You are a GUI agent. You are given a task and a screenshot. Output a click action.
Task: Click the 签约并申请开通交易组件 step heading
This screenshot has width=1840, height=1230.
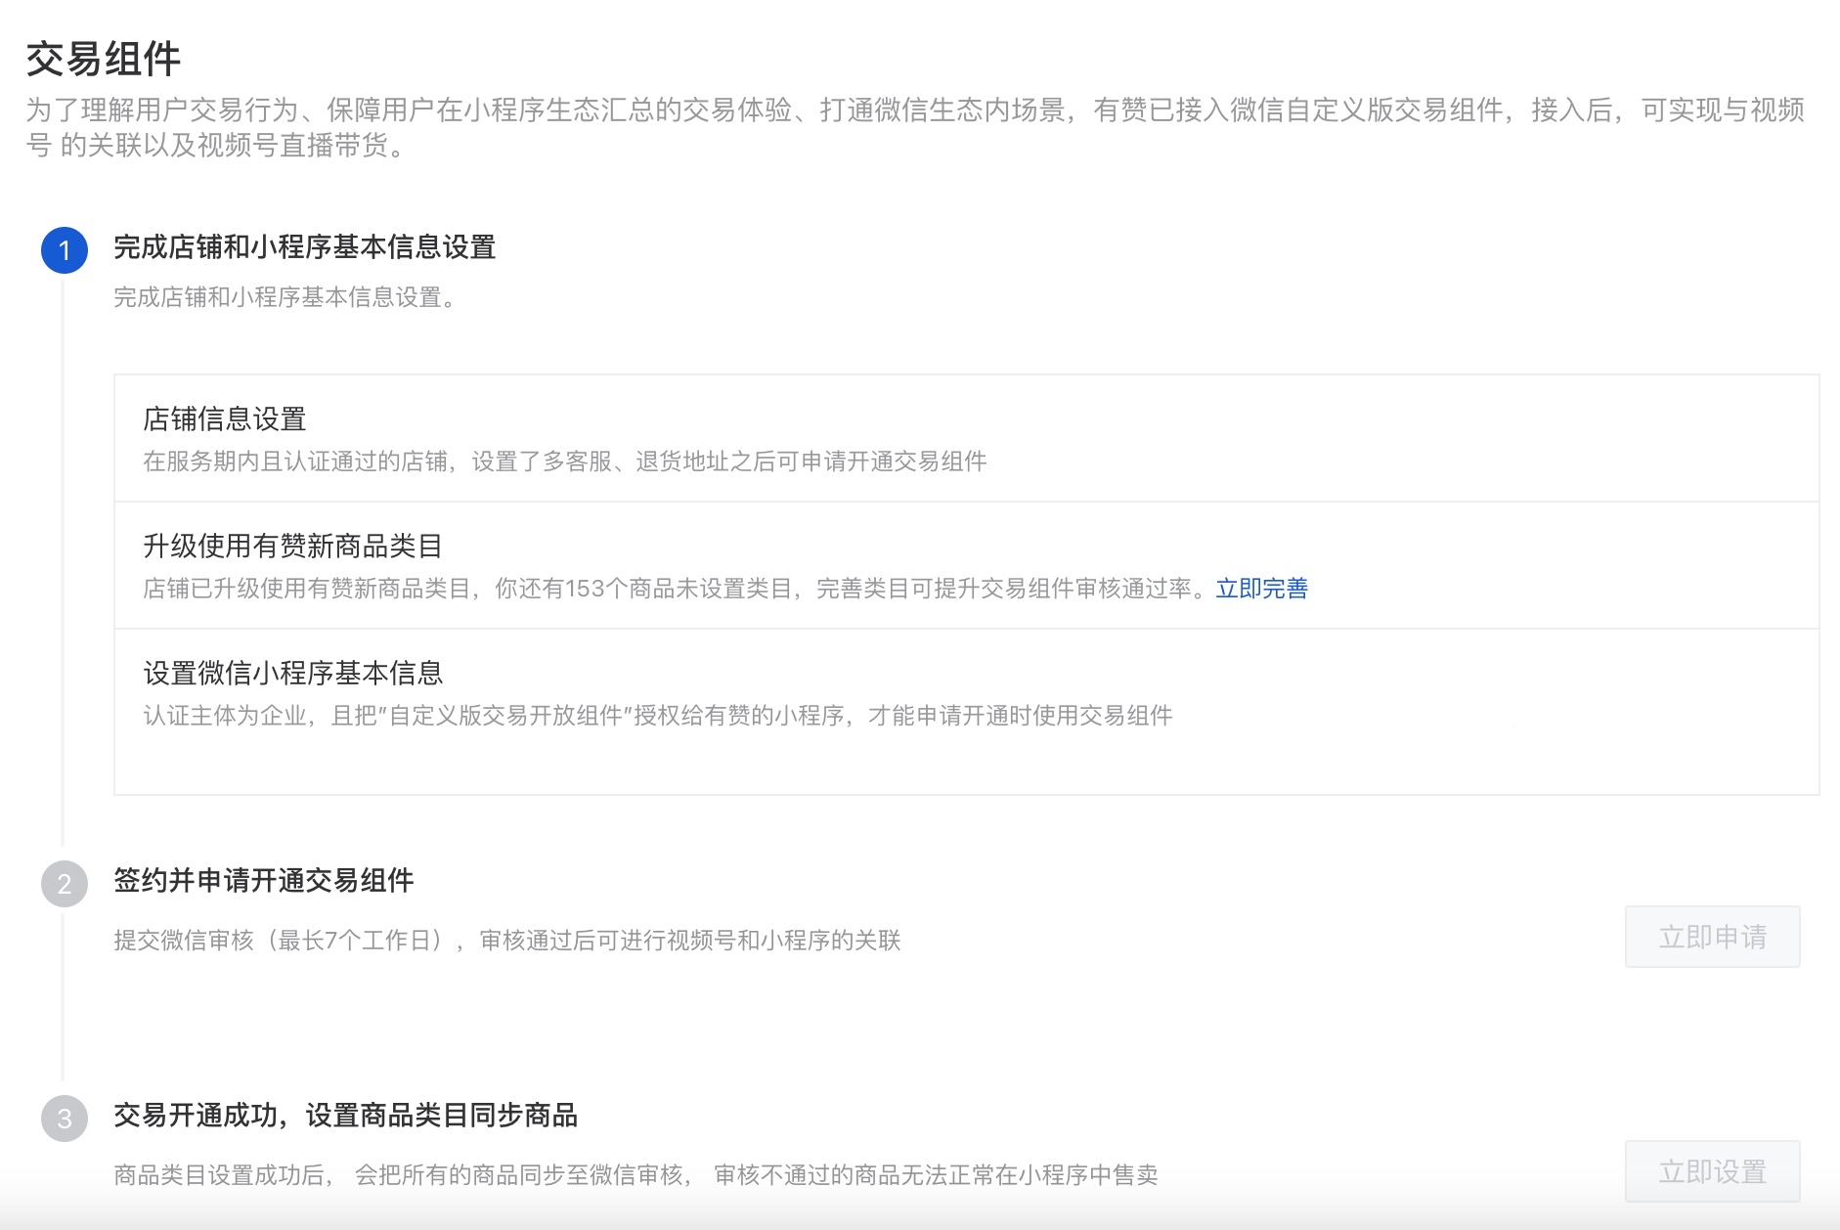pyautogui.click(x=264, y=881)
